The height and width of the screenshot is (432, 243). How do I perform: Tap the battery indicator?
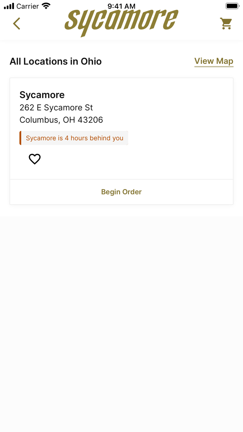232,5
